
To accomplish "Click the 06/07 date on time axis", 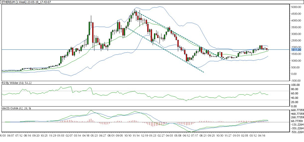I will coord(10,136).
